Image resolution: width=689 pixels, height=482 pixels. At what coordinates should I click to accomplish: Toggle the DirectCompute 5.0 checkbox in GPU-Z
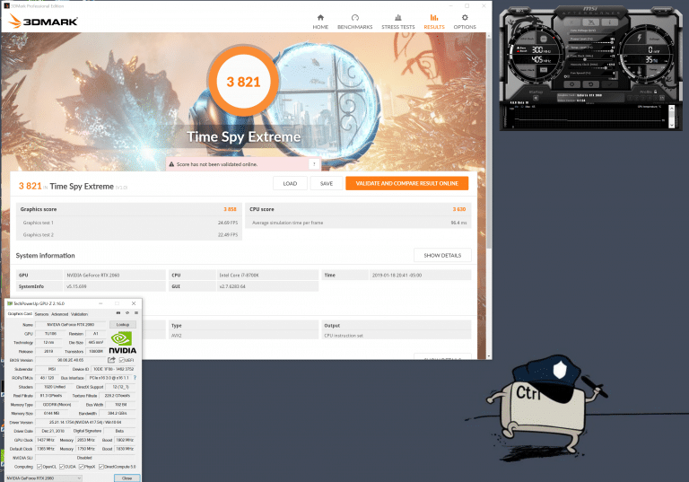coord(101,467)
